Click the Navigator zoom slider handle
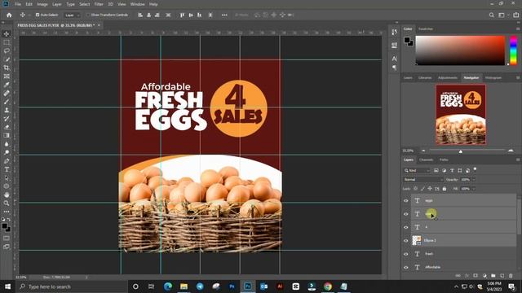522x293 pixels. pos(461,151)
